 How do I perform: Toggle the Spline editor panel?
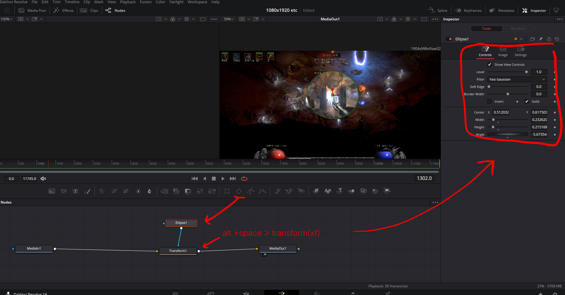click(438, 10)
